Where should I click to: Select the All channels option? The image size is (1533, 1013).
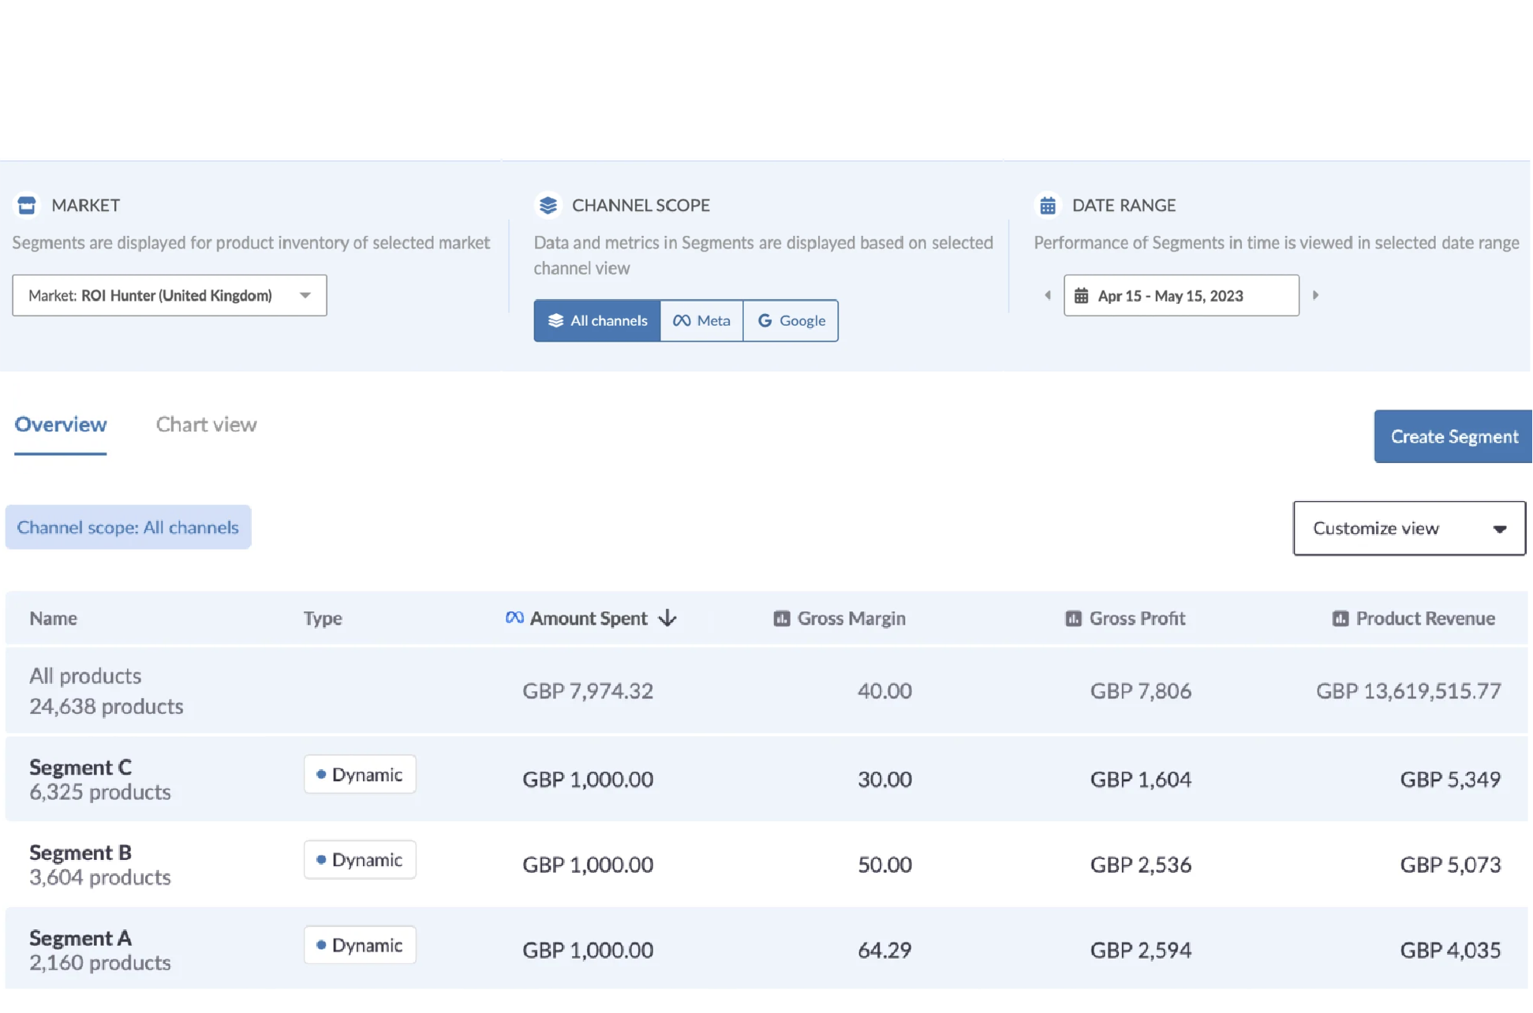(x=596, y=320)
